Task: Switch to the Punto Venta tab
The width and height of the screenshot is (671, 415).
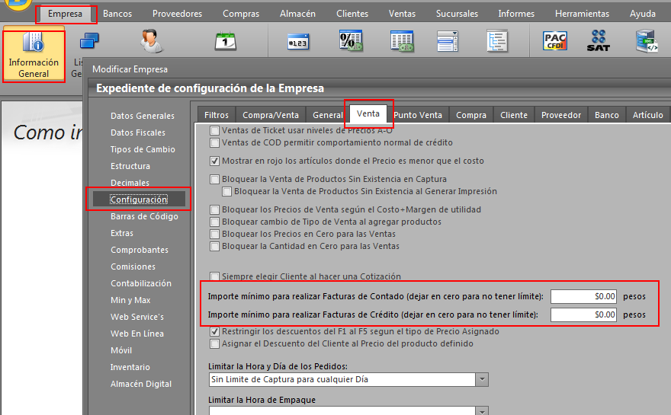Action: (x=418, y=115)
